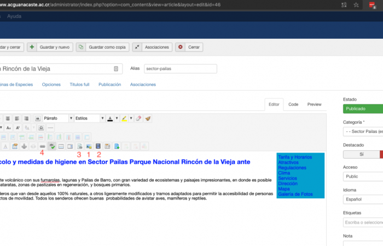Open the Estilos styles dropdown
This screenshot has height=246, width=383.
pos(89,118)
